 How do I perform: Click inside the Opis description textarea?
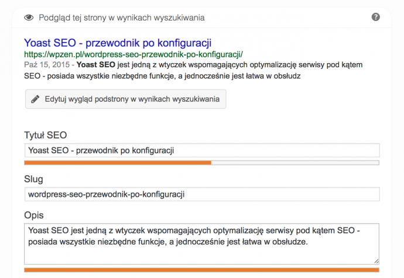pyautogui.click(x=202, y=244)
